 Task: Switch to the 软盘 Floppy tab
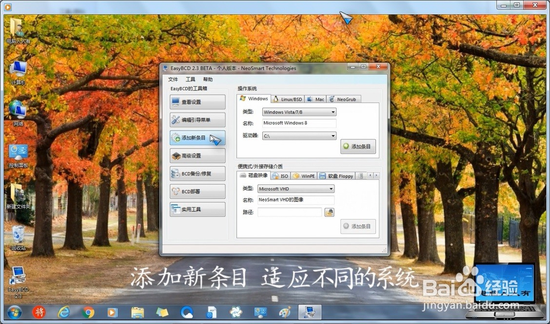[337, 176]
